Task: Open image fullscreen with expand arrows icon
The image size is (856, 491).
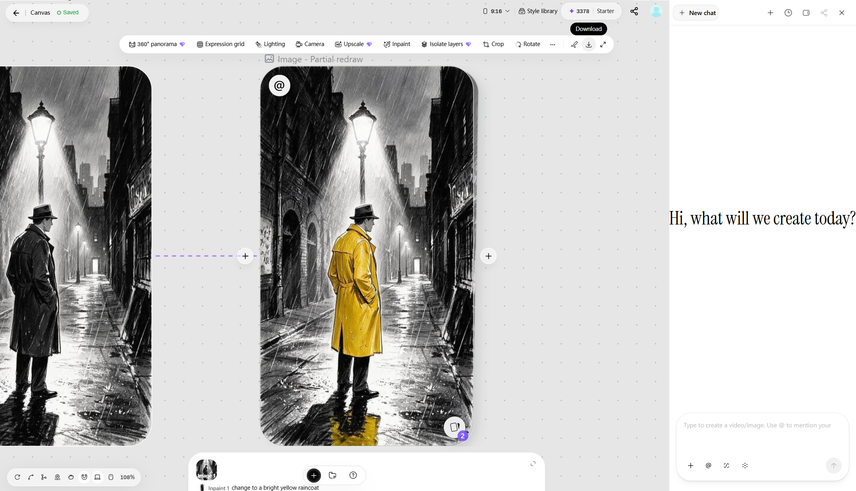Action: (603, 44)
